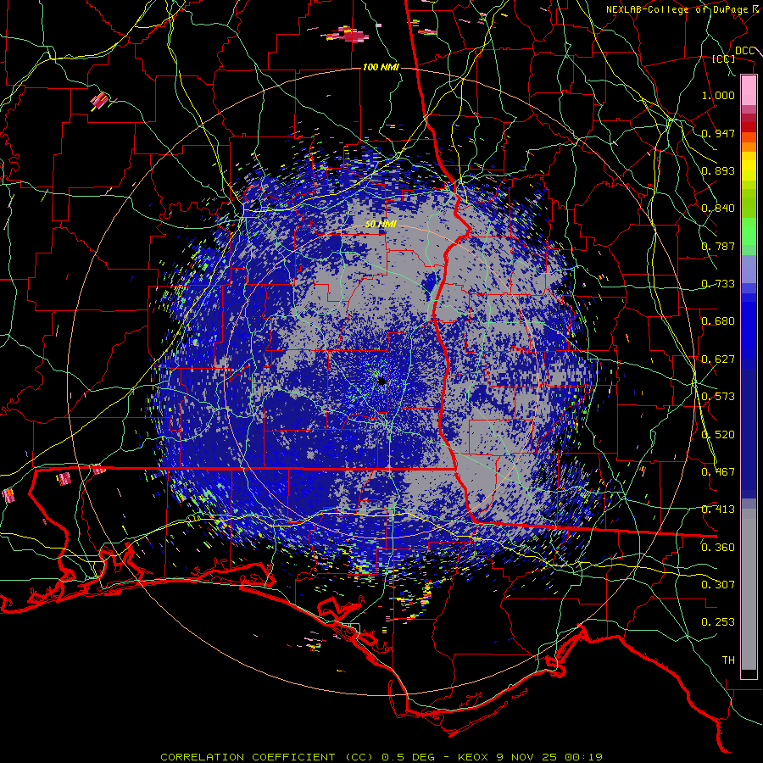Click the Correlation Coefficient caption at bottom
Viewport: 763px width, 763px height.
[x=381, y=757]
